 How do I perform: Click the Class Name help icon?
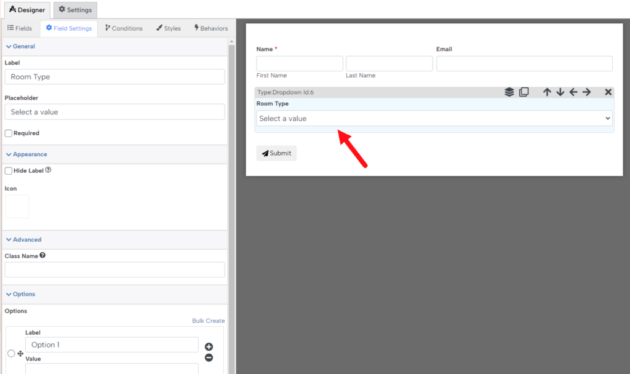click(42, 255)
